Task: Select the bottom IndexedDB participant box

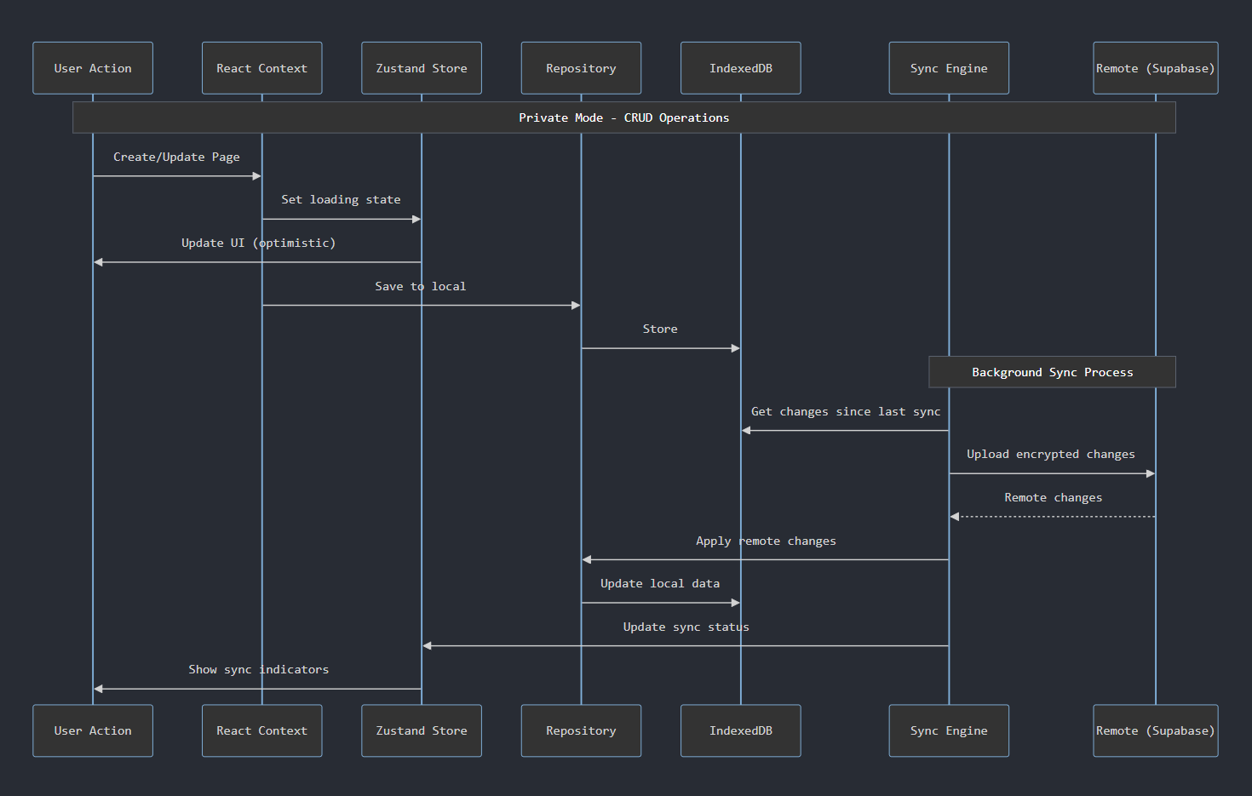Action: [740, 730]
